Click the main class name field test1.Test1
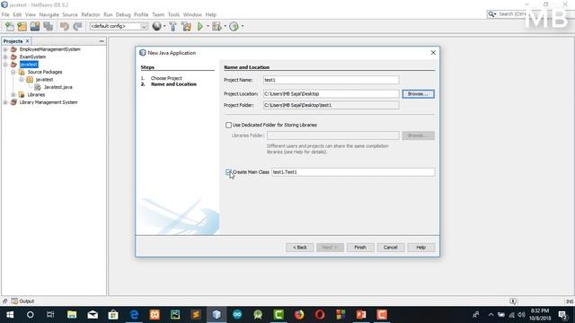 (353, 172)
